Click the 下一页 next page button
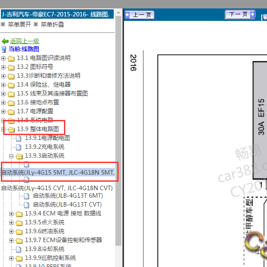 [x=240, y=14]
